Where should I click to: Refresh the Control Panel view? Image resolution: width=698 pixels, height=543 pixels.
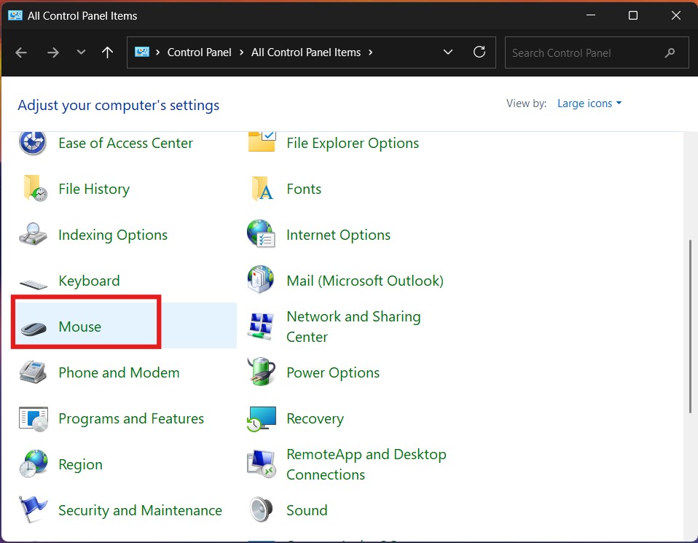pos(479,52)
